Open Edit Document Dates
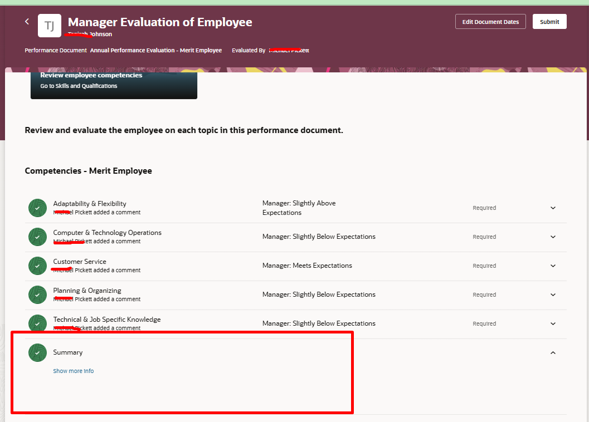 tap(490, 22)
